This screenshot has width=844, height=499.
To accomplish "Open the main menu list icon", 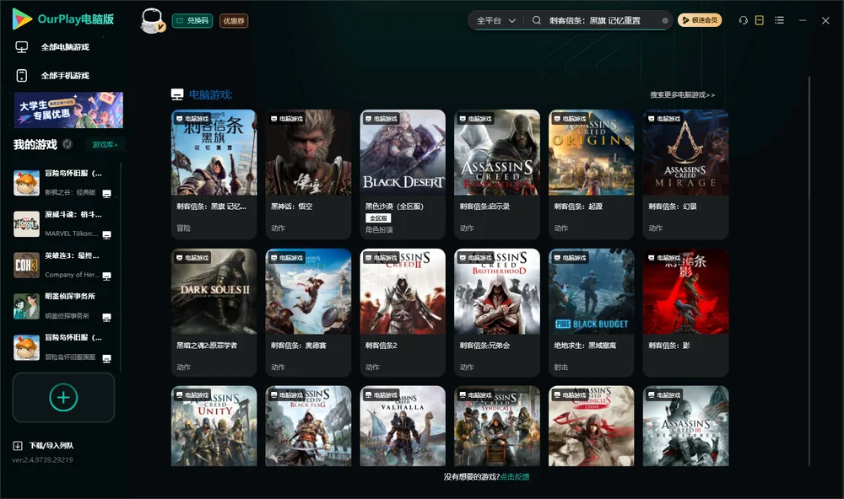I will coord(779,20).
